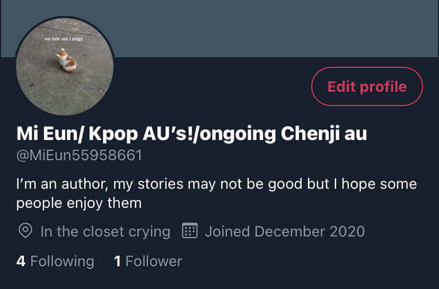Click the calendar joined-date icon
Image resolution: width=439 pixels, height=289 pixels.
[x=190, y=231]
